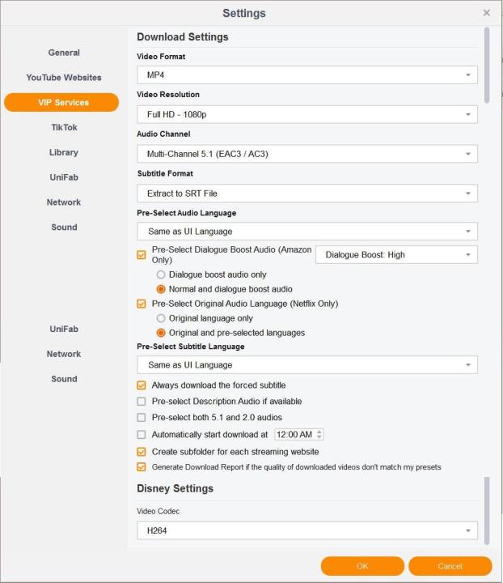Close the Settings dialog with X

[486, 13]
